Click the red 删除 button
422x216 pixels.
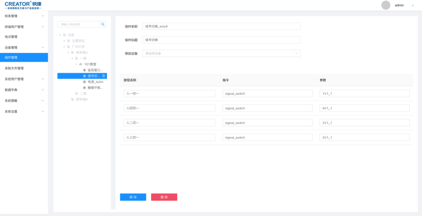tap(164, 197)
